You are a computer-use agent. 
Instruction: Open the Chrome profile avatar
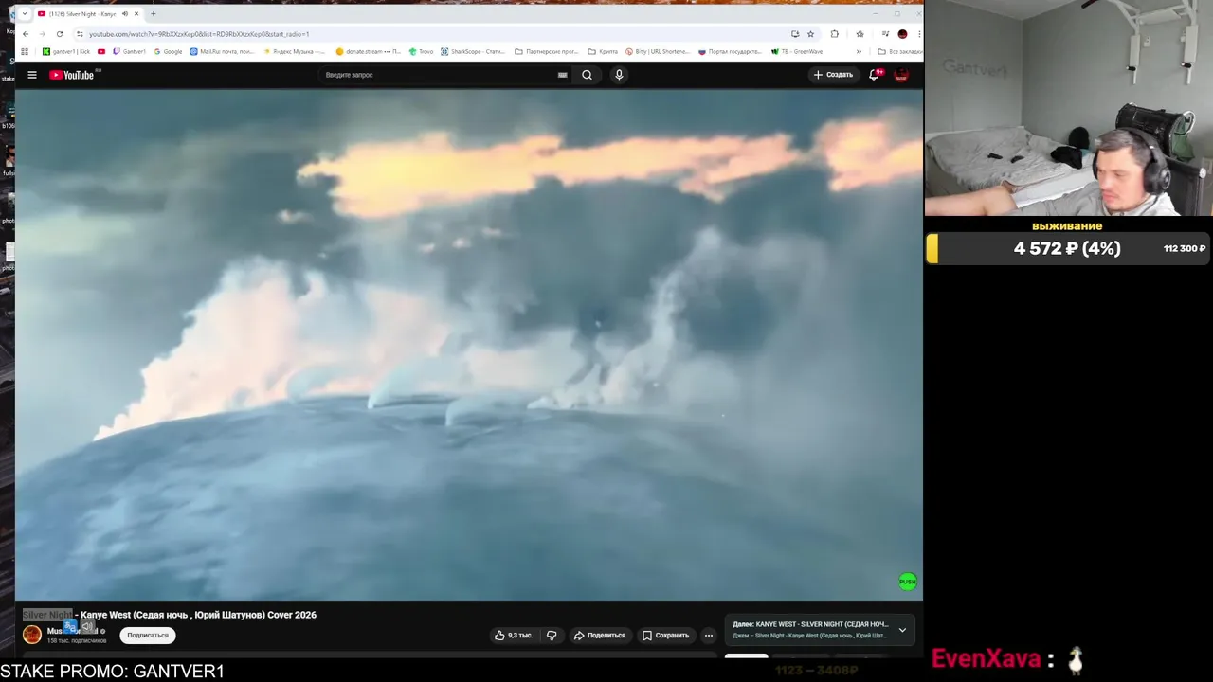[x=902, y=34]
